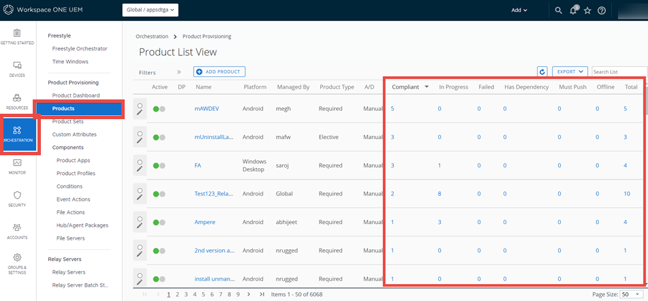The width and height of the screenshot is (648, 301).
Task: Toggle Active switch for FA product
Action: tap(159, 165)
